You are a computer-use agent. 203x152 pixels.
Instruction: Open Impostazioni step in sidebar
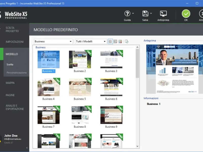click(15, 42)
